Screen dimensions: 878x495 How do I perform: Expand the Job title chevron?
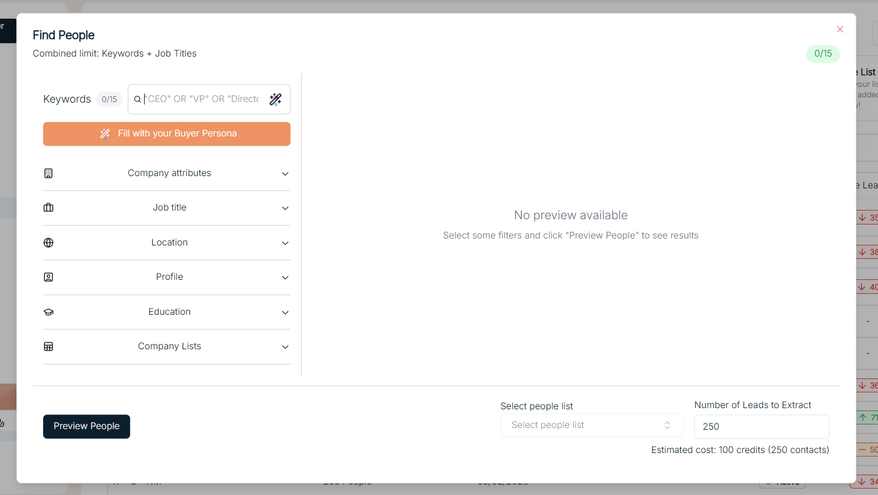285,208
